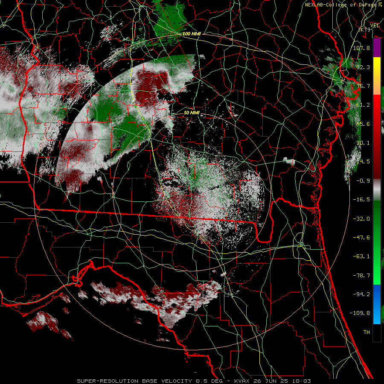The width and height of the screenshot is (384, 384).
Task: Click the 100 NMI range ring label
Action: pos(192,34)
